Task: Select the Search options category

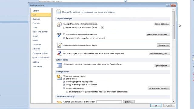Action: coord(41,36)
